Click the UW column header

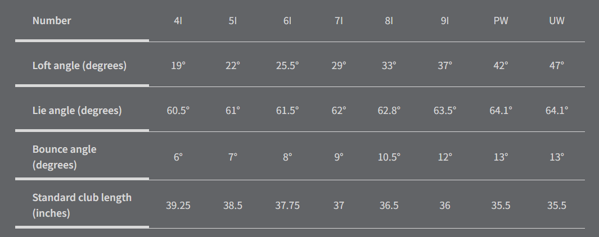[x=556, y=21]
